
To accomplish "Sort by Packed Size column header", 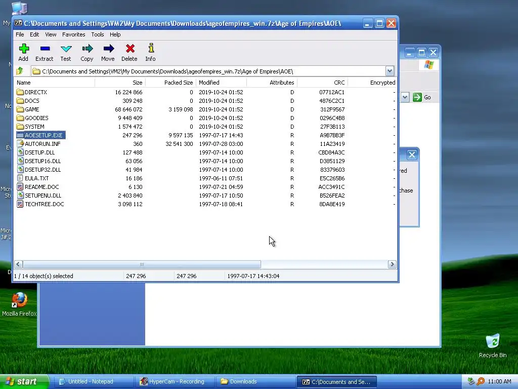I will tap(170, 83).
